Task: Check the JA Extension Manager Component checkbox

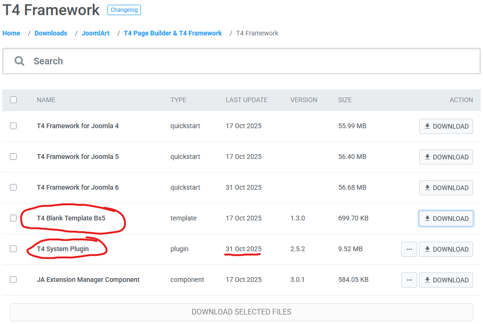Action: [13, 280]
